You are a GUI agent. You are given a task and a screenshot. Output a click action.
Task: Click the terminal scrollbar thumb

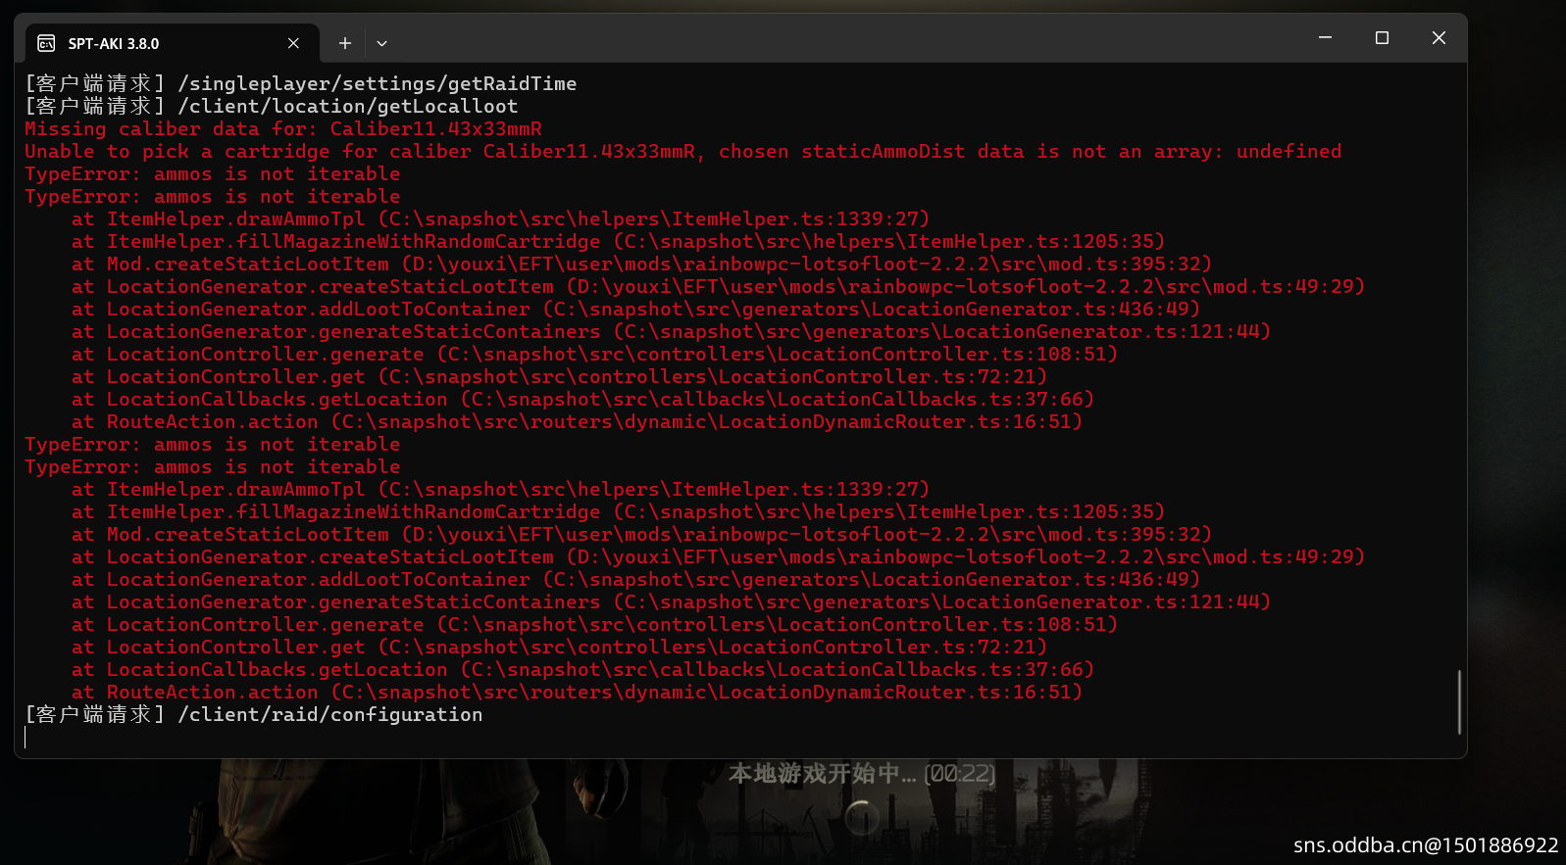click(1459, 701)
